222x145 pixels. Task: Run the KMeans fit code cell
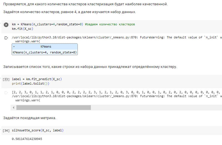[x=6, y=25]
